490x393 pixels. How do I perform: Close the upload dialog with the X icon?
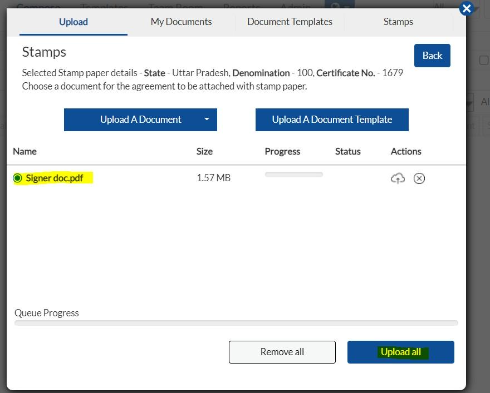point(467,8)
